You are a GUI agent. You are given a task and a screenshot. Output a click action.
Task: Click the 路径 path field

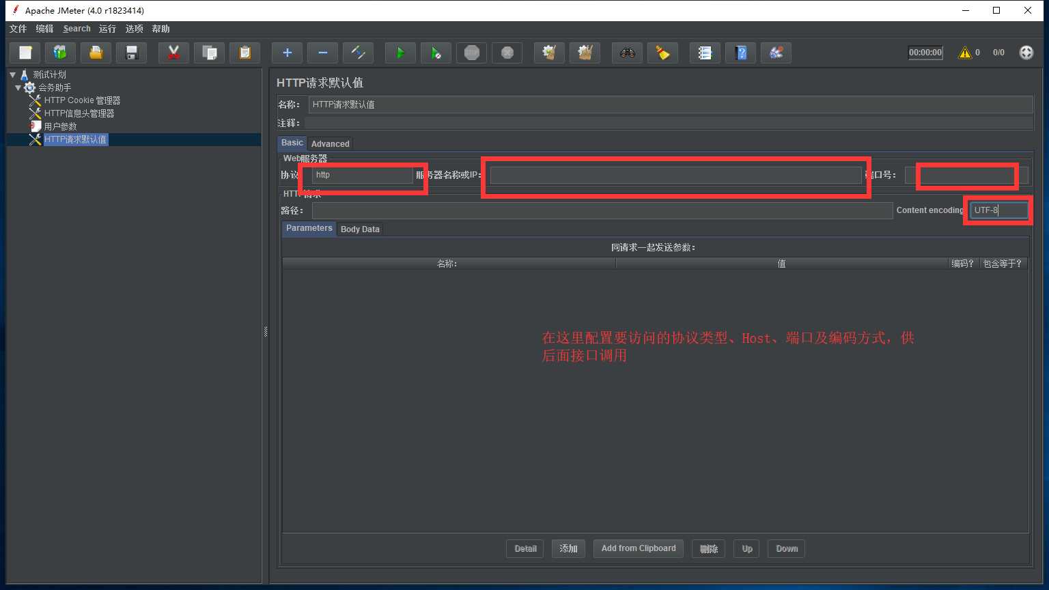(602, 210)
